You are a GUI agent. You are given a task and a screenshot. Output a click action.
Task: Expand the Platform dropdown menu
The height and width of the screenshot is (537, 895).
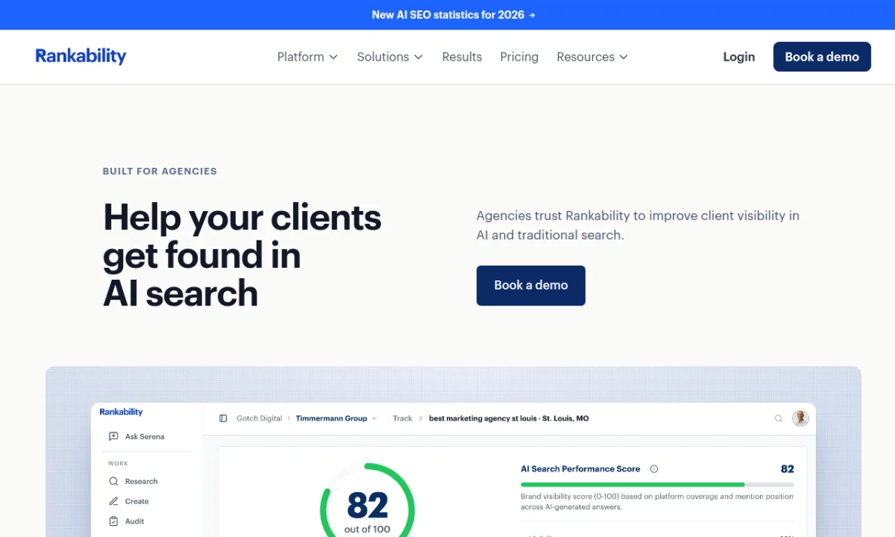[308, 57]
